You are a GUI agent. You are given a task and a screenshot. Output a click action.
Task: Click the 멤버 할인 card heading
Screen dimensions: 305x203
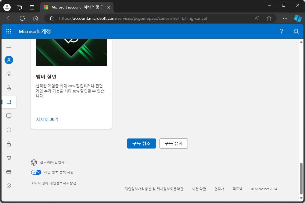[46, 77]
